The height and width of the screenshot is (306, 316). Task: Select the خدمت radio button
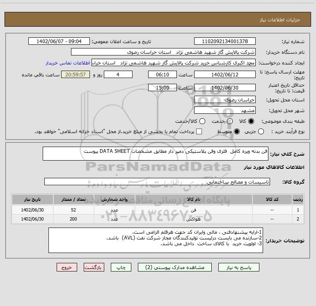230,121
